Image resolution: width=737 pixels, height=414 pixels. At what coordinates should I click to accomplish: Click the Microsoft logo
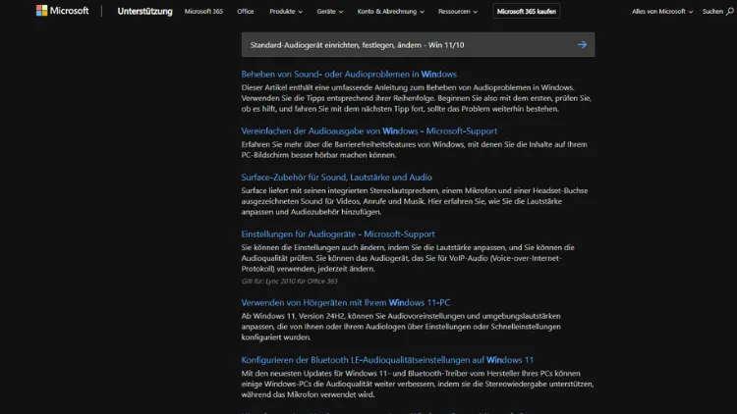click(62, 11)
